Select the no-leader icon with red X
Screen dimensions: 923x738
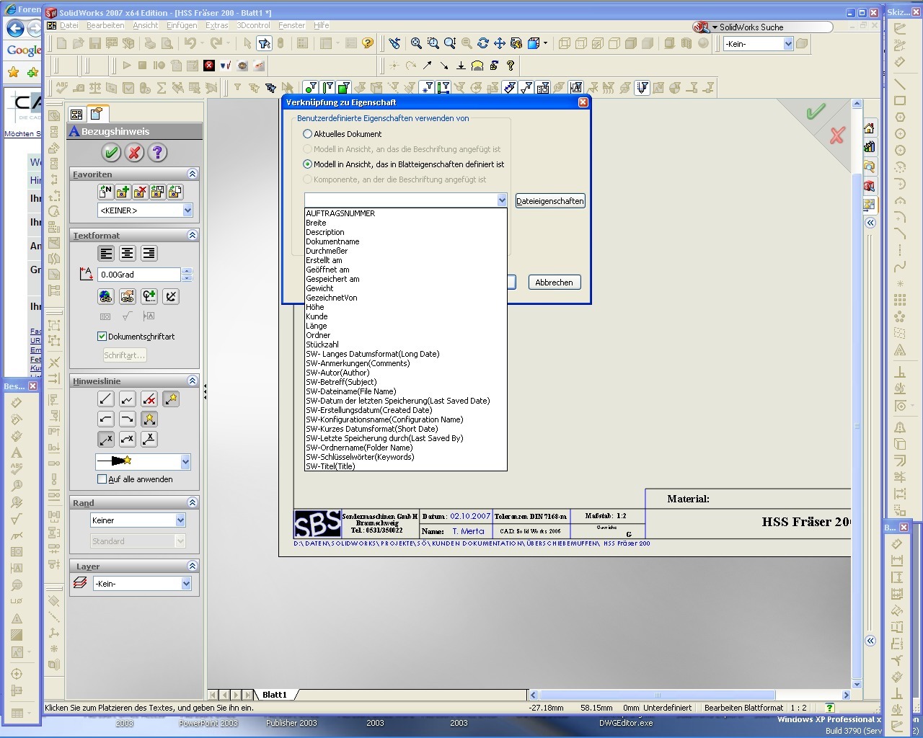pos(149,399)
